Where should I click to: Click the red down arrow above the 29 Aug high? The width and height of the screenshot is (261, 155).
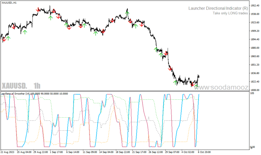click(38, 10)
